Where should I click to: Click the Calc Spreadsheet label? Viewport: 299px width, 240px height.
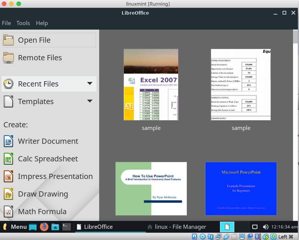tap(48, 159)
